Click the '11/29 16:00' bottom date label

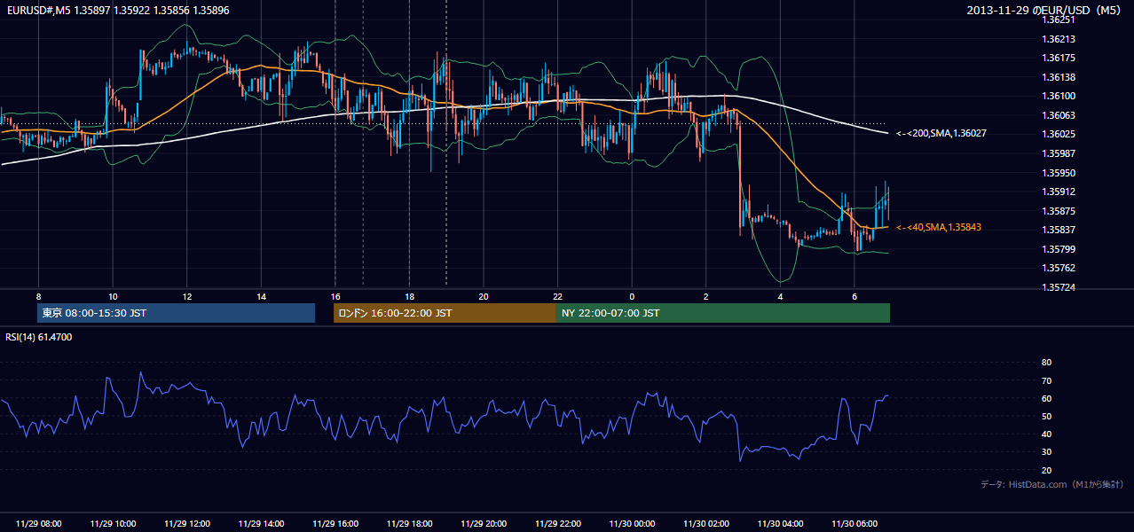pos(335,524)
